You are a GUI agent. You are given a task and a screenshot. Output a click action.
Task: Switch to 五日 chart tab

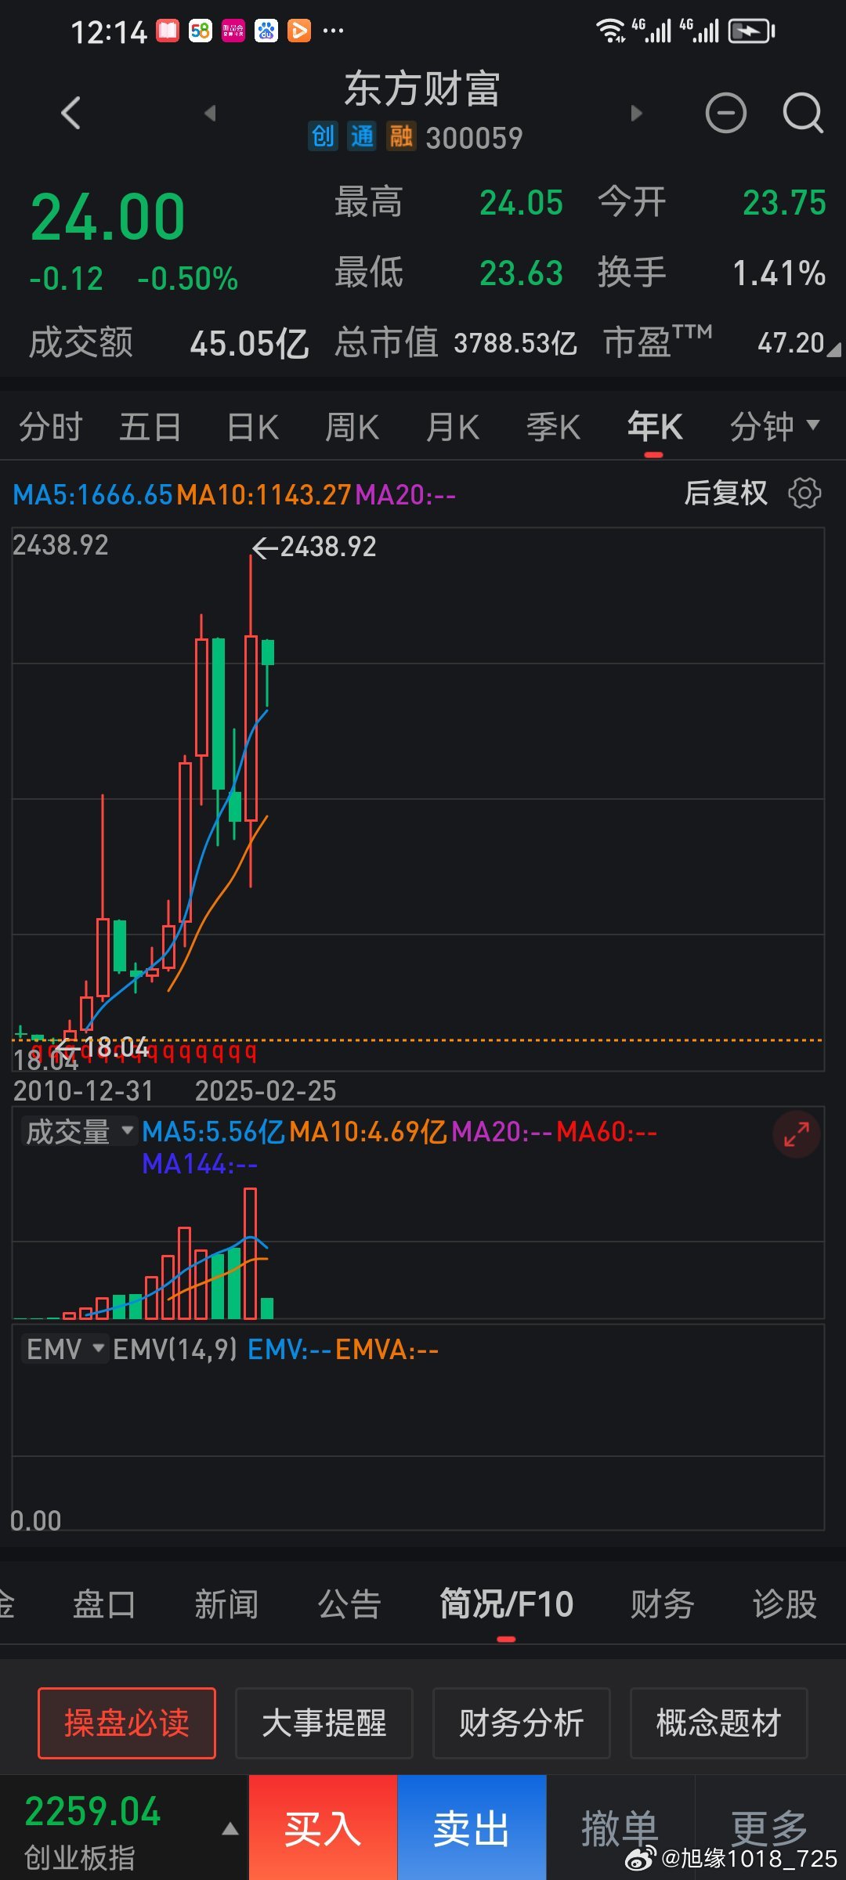click(150, 427)
